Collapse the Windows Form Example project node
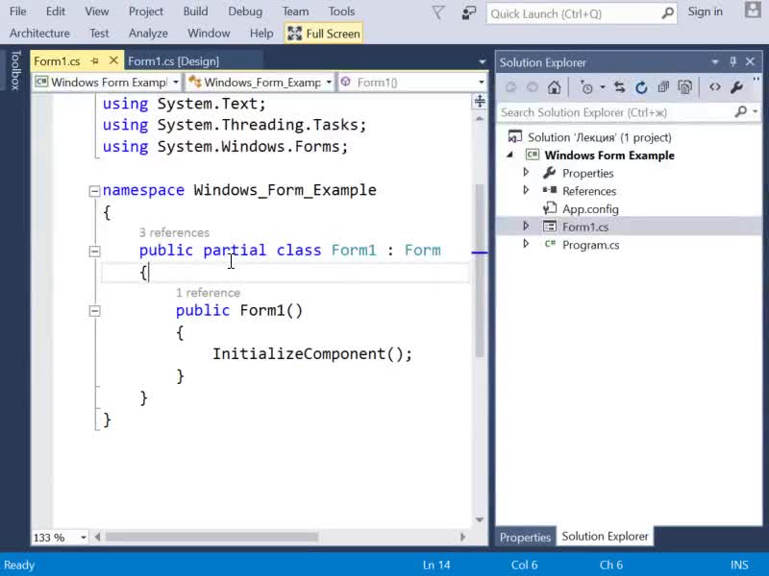769x576 pixels. coord(510,155)
